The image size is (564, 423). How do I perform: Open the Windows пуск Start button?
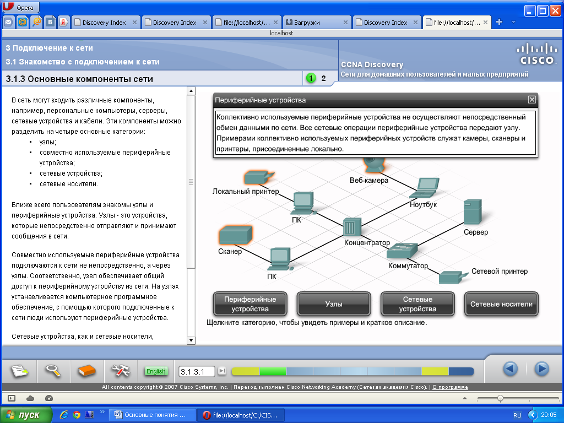(x=25, y=415)
